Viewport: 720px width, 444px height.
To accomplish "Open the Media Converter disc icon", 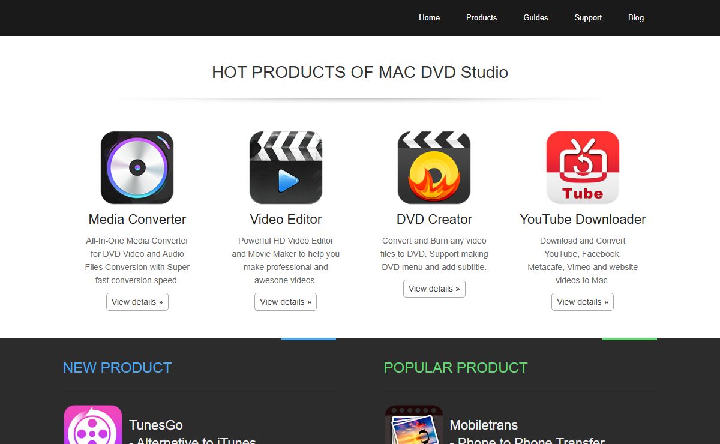I will pyautogui.click(x=137, y=167).
